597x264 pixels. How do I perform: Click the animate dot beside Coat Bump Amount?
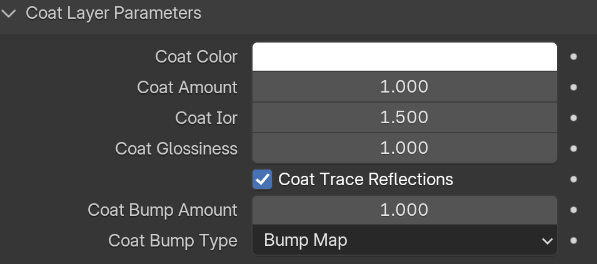[574, 210]
